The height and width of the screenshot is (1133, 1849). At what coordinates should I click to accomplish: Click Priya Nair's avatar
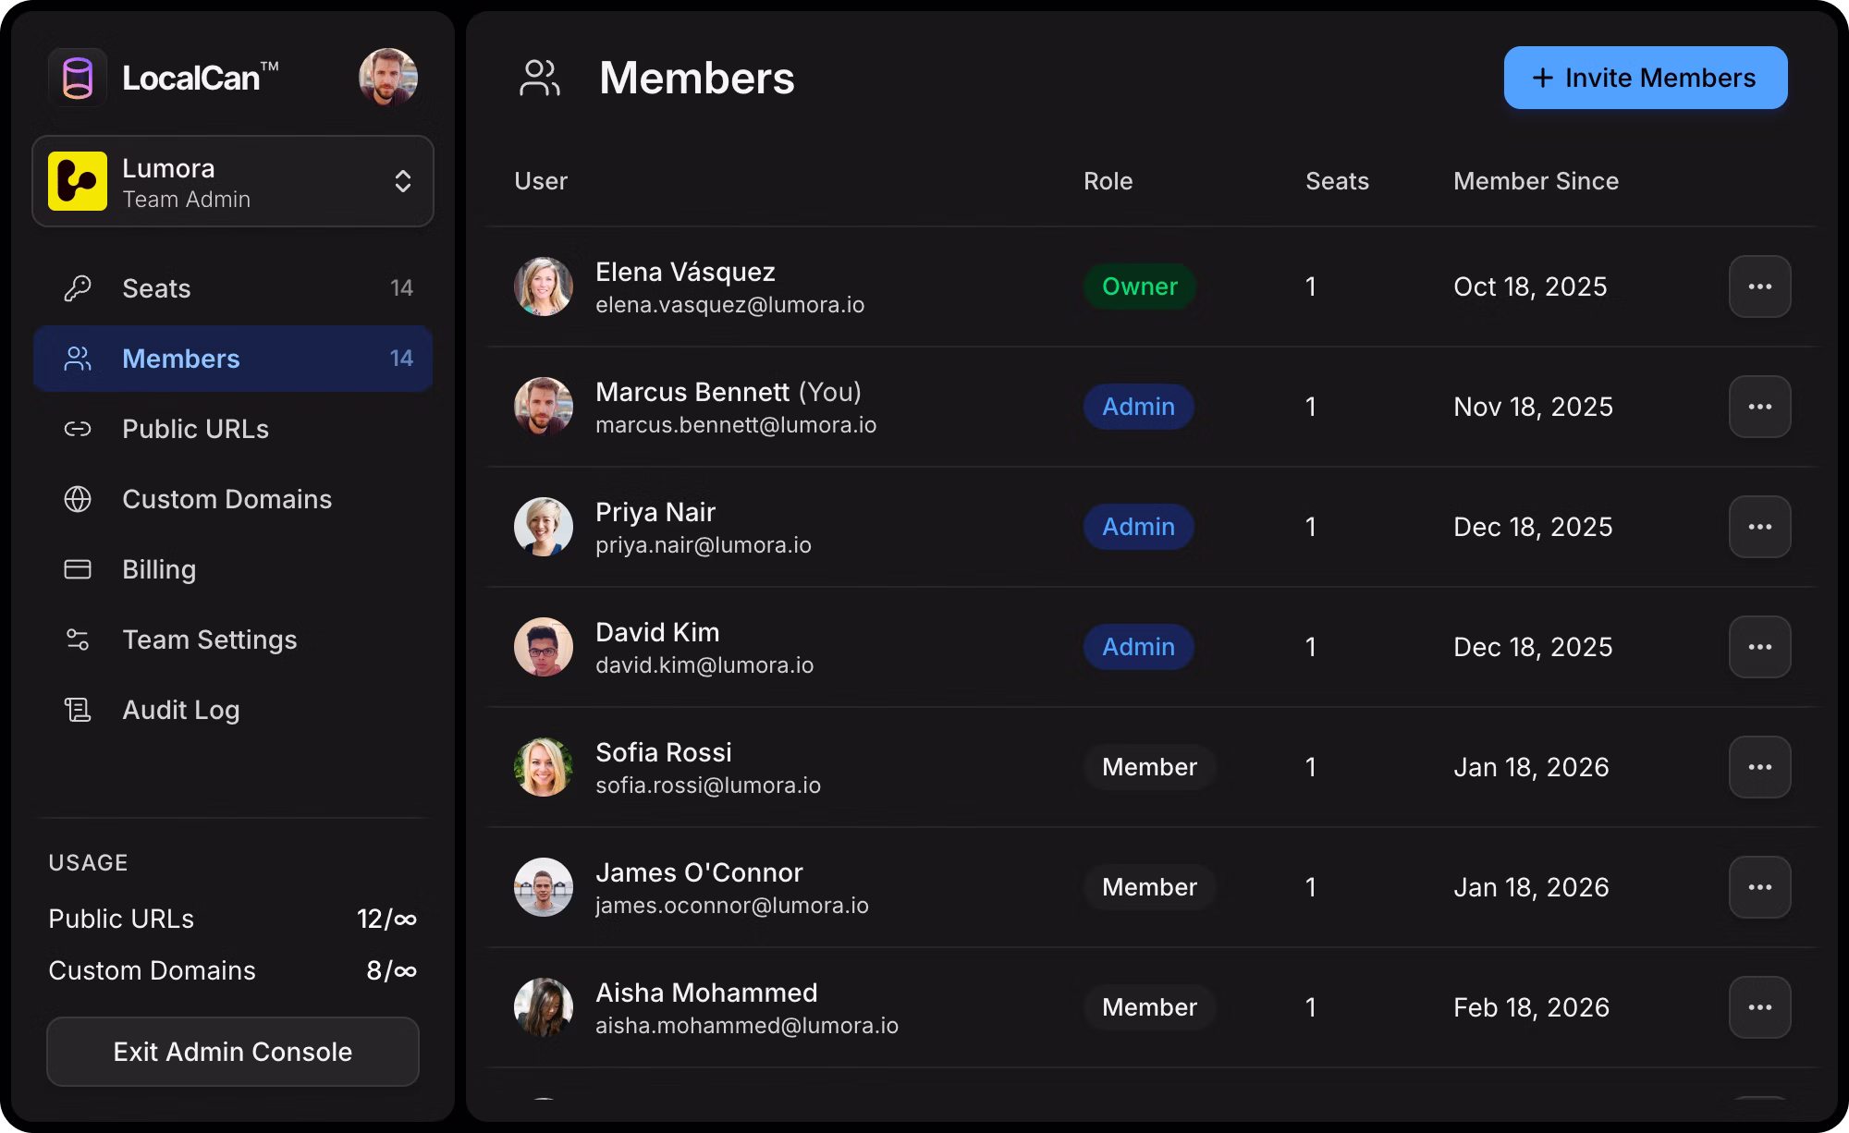coord(544,527)
